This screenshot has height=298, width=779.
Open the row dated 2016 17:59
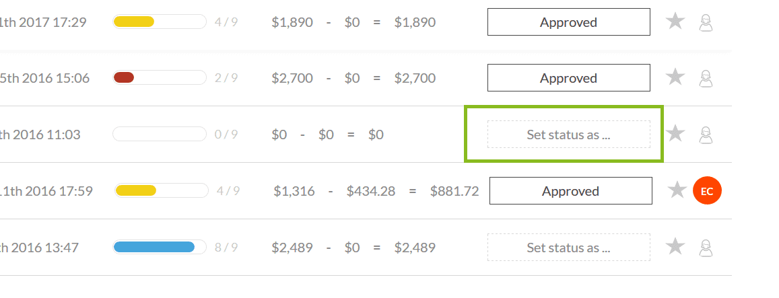tap(47, 191)
